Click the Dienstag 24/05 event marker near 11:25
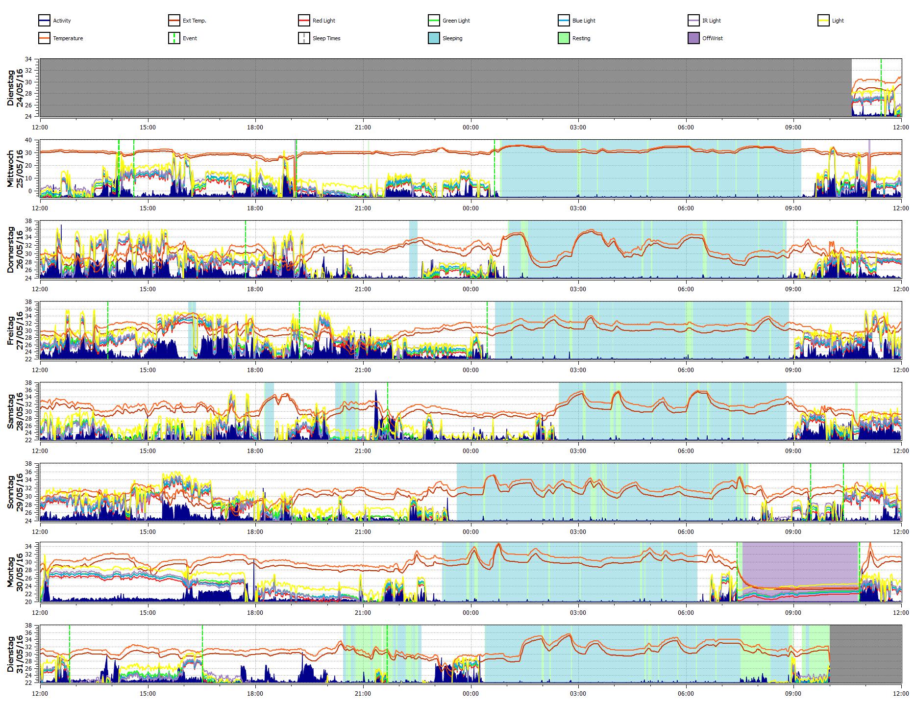915x706 pixels. coord(881,88)
